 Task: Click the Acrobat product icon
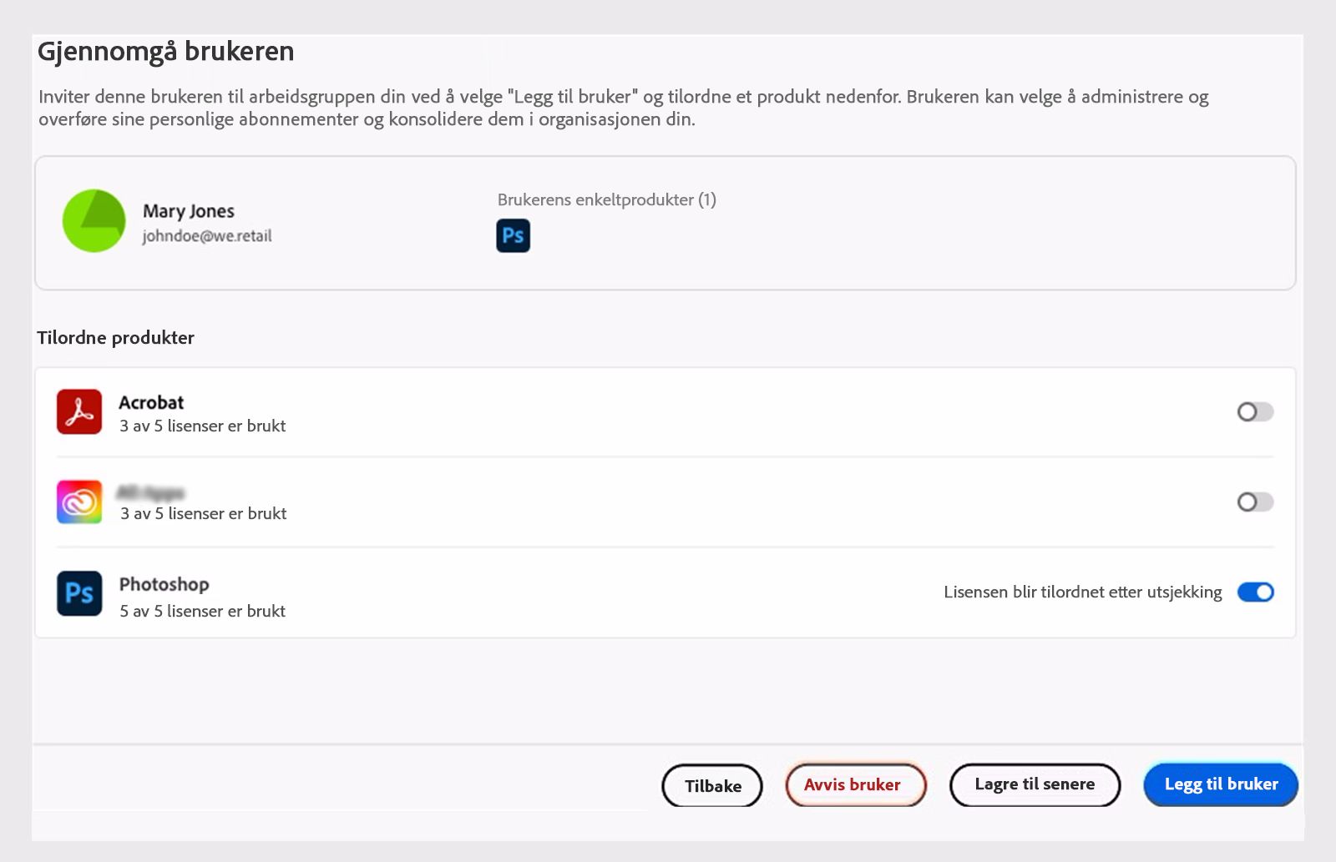[x=79, y=411]
